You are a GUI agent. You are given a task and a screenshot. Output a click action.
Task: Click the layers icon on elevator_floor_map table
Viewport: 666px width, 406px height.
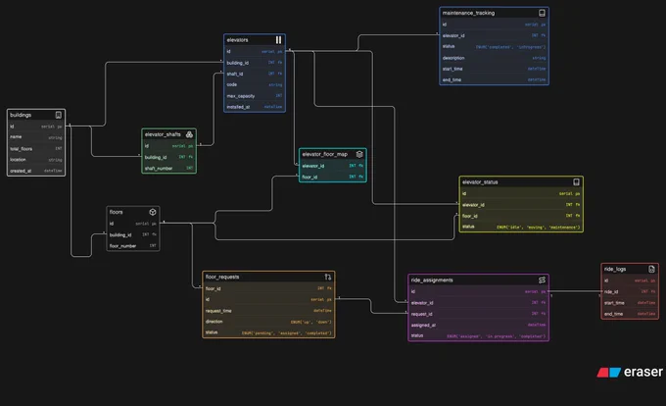point(359,154)
